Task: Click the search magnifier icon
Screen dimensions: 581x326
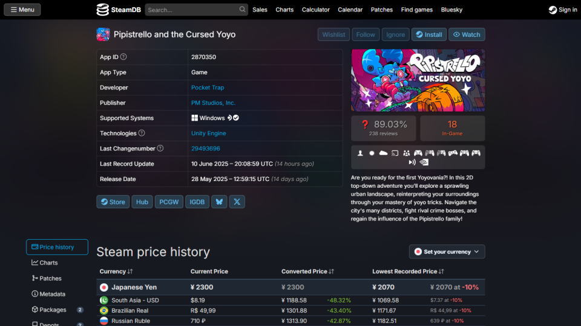Action: tap(242, 10)
